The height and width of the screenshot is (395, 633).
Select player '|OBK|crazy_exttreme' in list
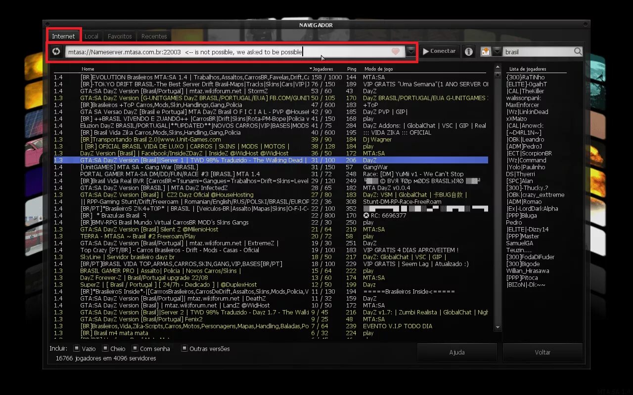(535, 195)
